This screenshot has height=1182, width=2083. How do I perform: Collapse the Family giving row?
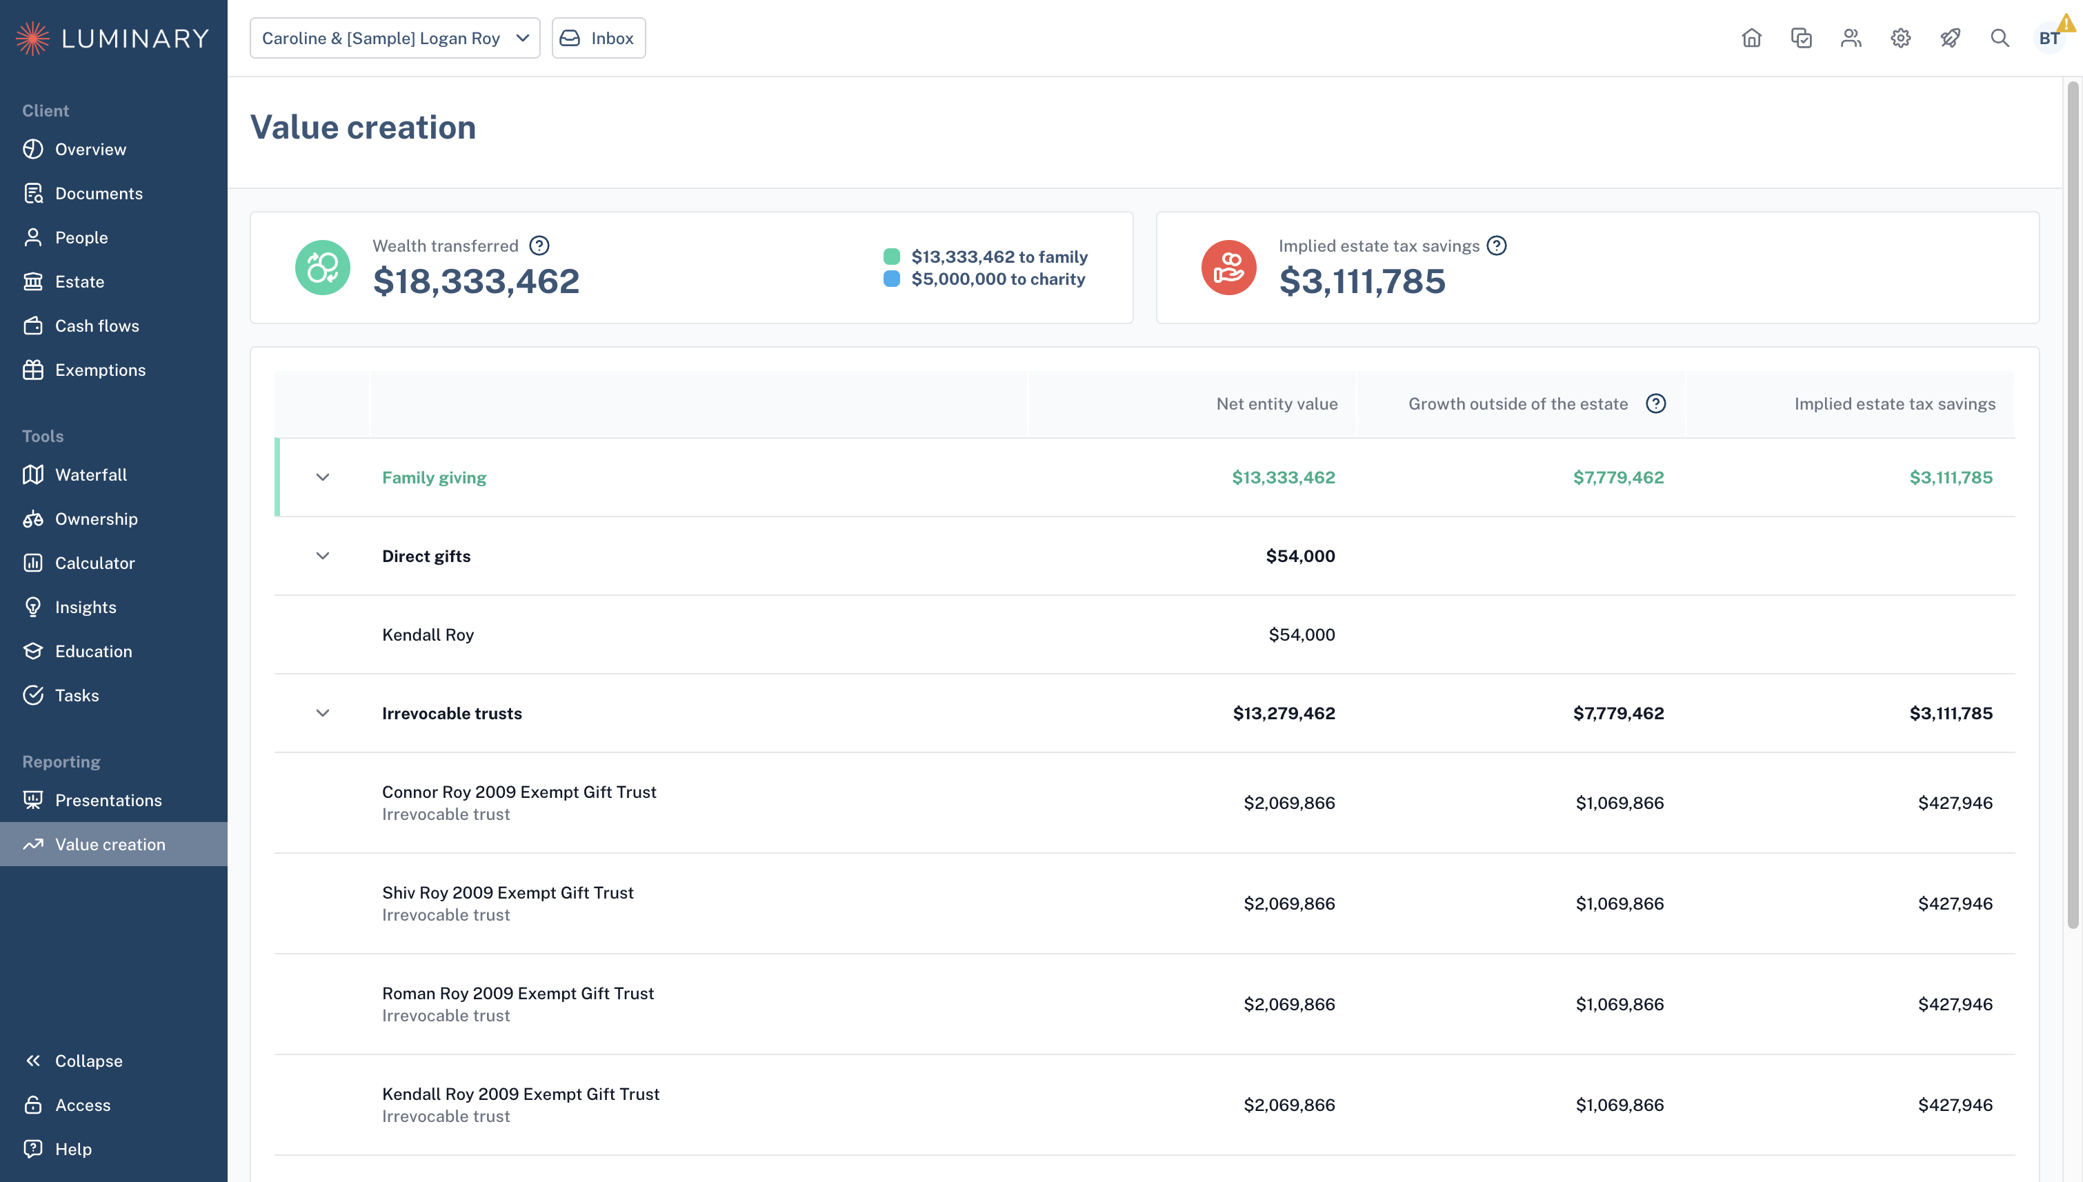pyautogui.click(x=322, y=477)
